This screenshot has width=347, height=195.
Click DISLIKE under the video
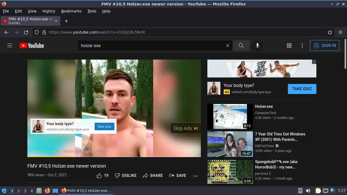126,175
